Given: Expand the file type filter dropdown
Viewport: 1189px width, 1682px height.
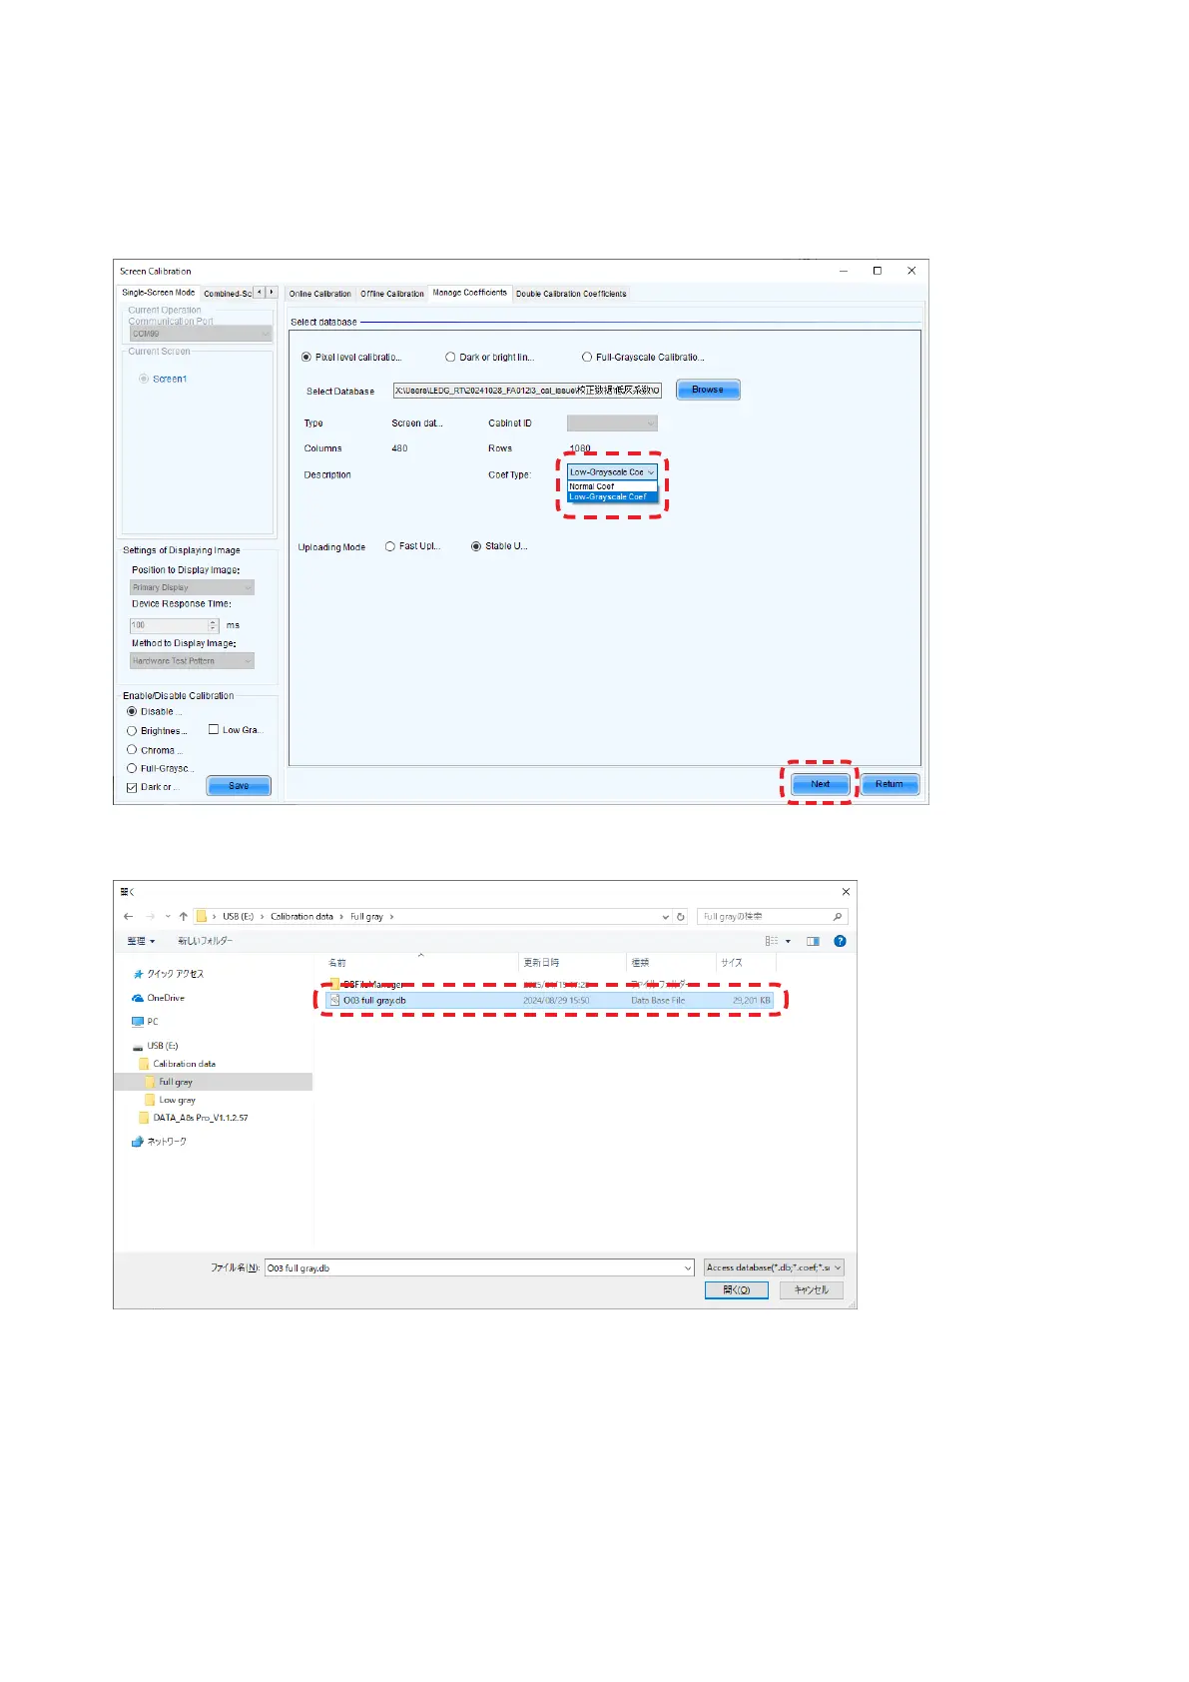Looking at the screenshot, I should [x=837, y=1267].
